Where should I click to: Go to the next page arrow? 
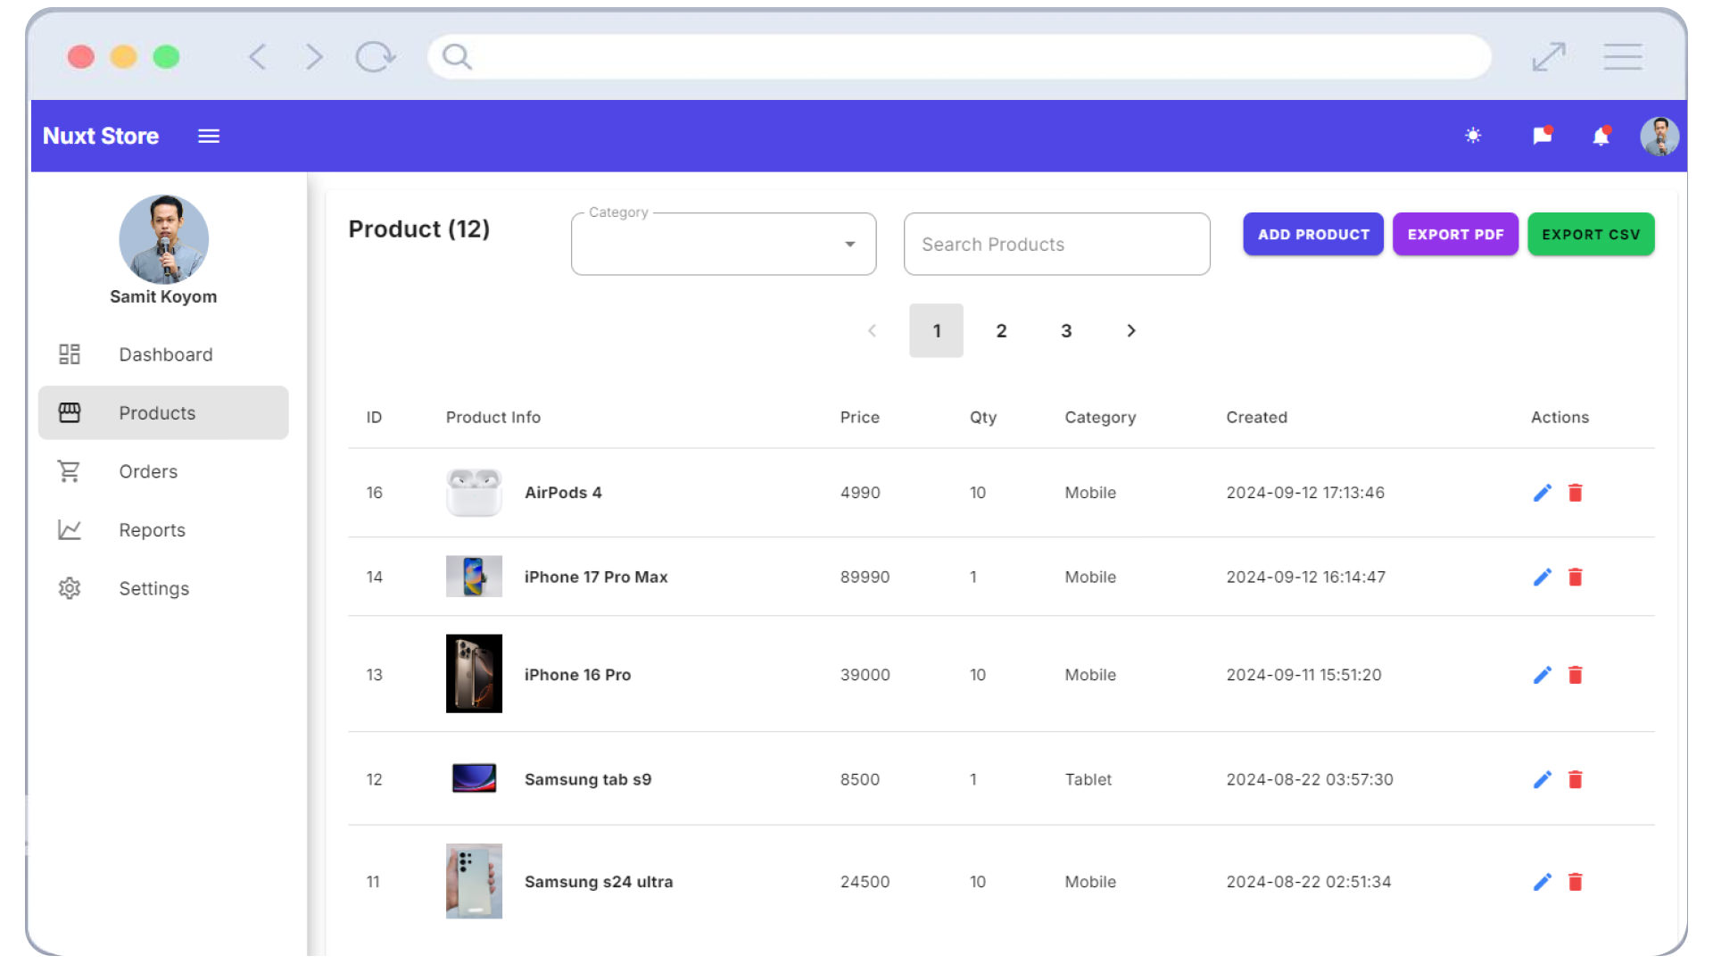tap(1131, 330)
